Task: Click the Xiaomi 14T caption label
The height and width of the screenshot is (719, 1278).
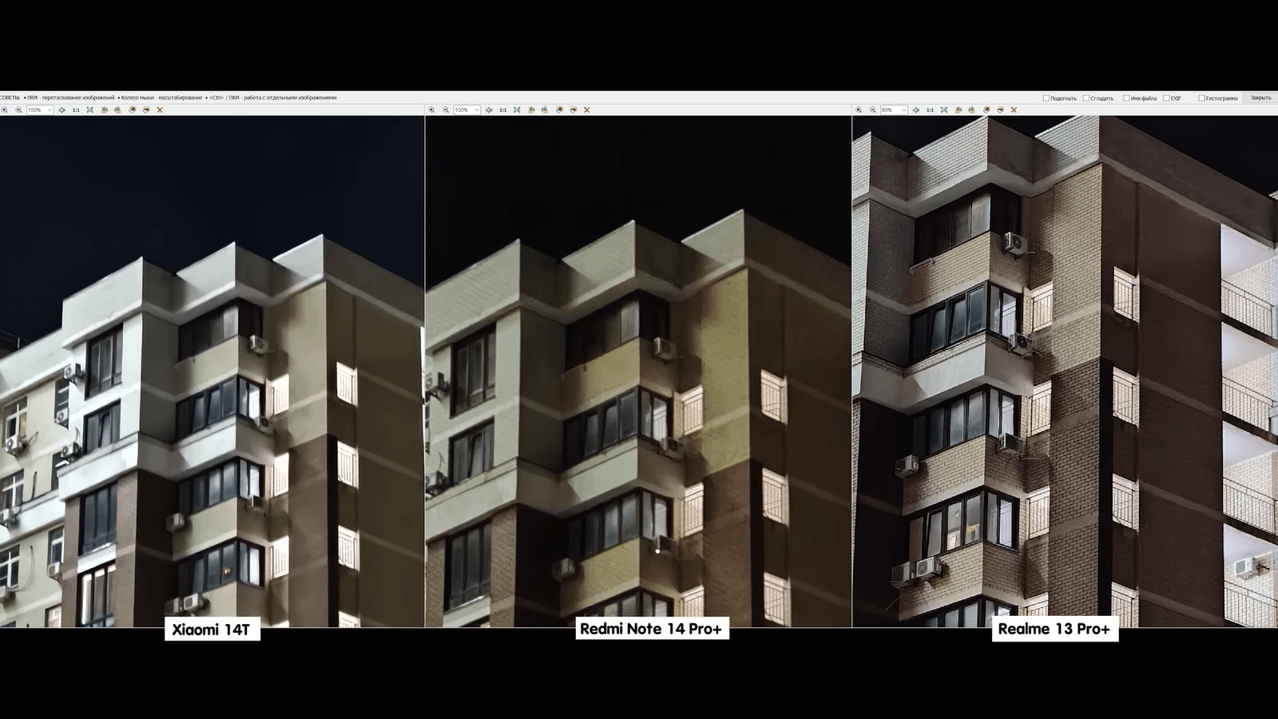Action: 212,630
